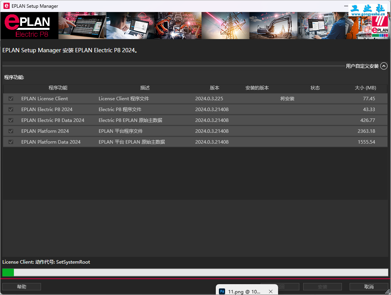
Task: Toggle the EPLAN Electric P8 Data 2024 checkbox
Action: click(x=11, y=120)
